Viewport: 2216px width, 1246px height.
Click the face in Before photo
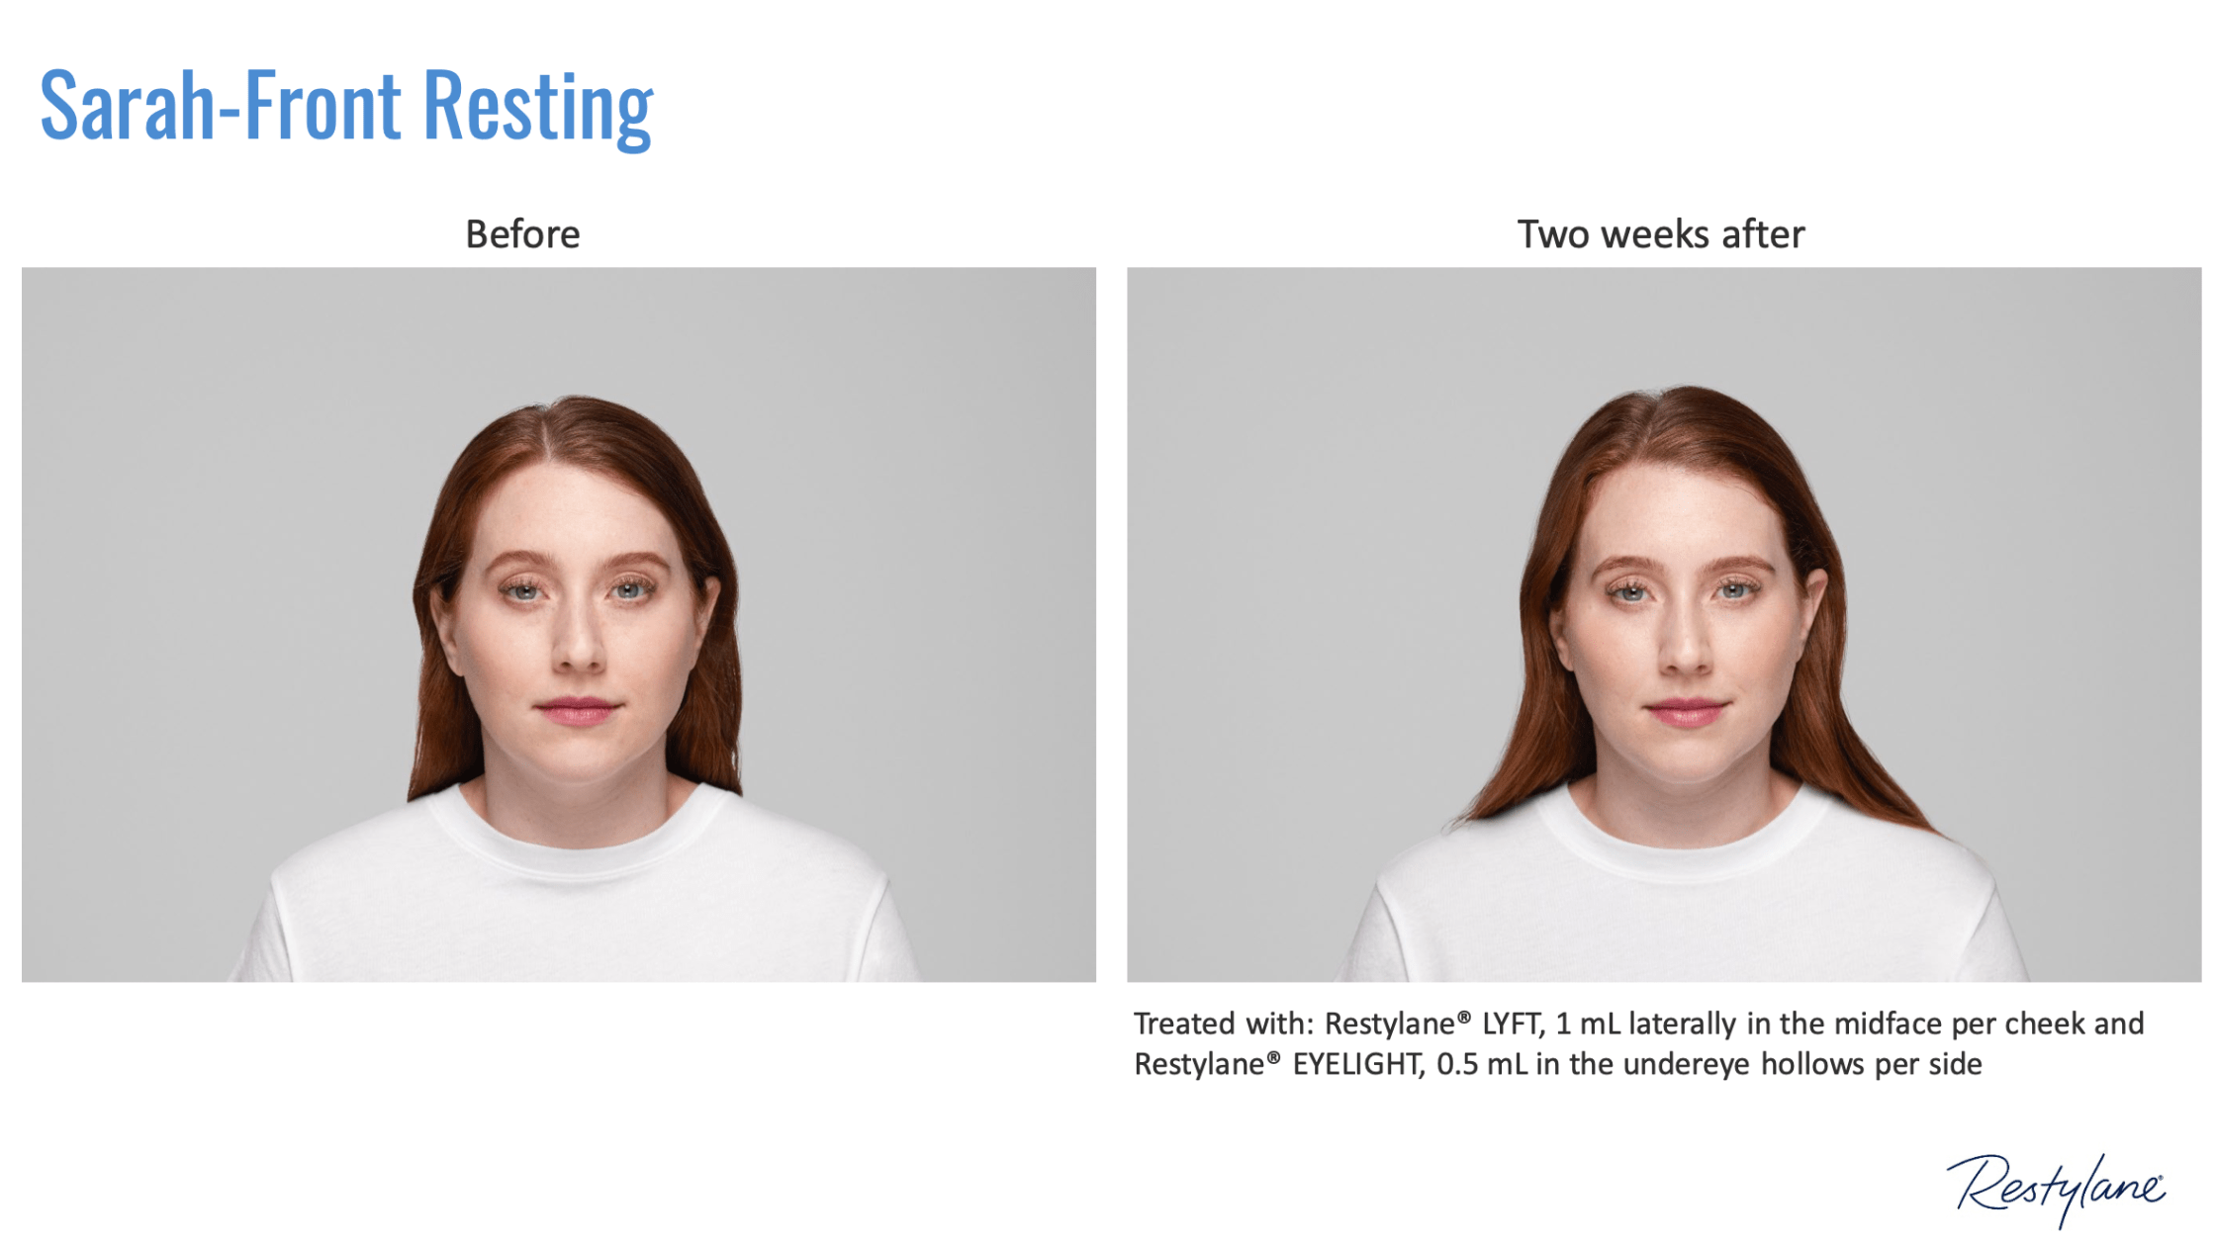[578, 633]
